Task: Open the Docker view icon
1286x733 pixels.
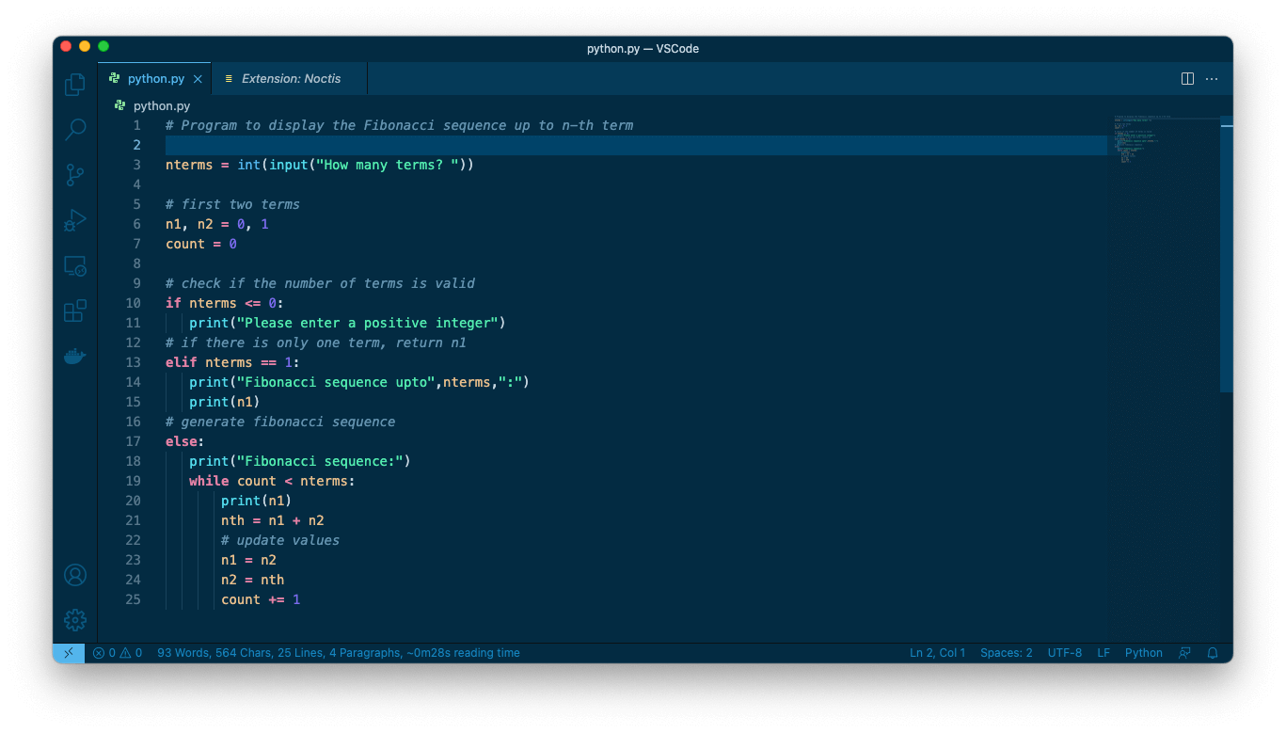Action: pos(75,357)
